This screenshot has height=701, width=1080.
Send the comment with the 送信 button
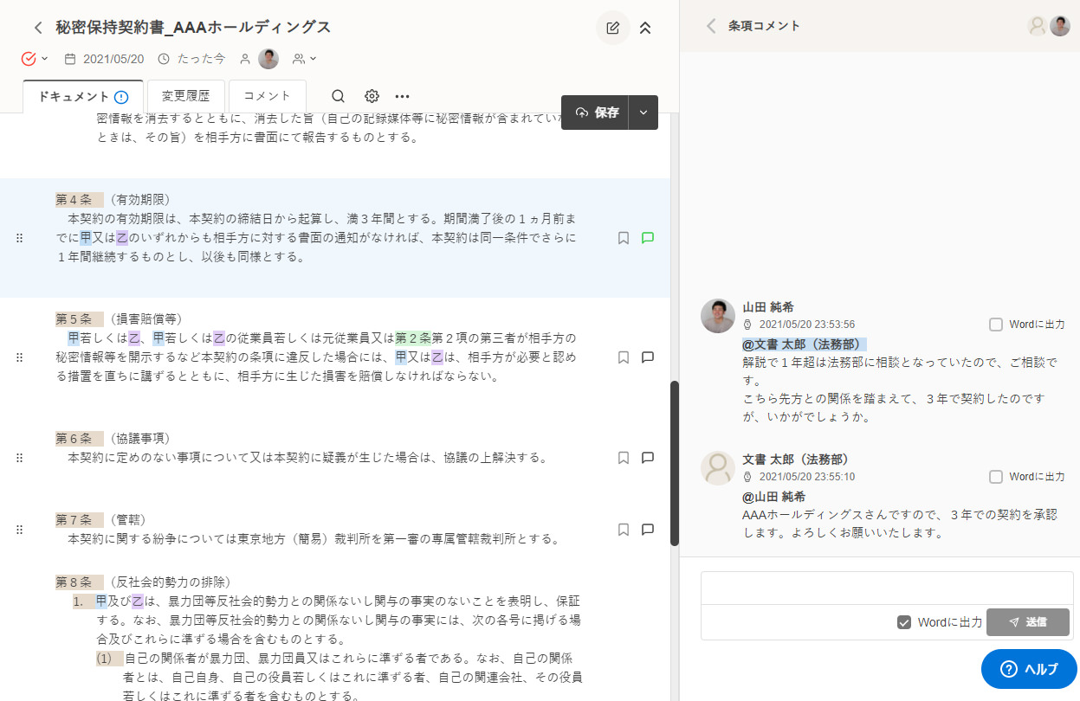[x=1027, y=621]
